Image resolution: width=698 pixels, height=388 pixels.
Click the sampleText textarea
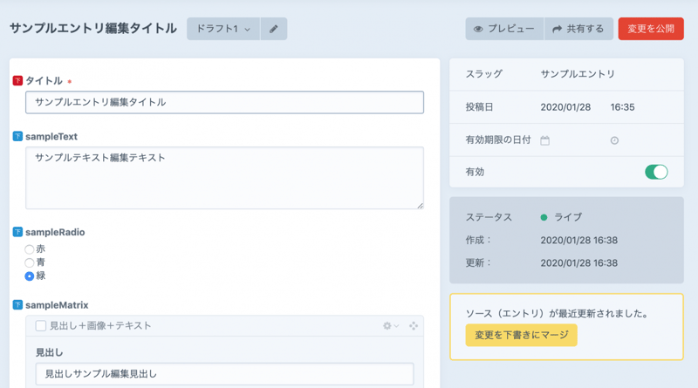(224, 178)
